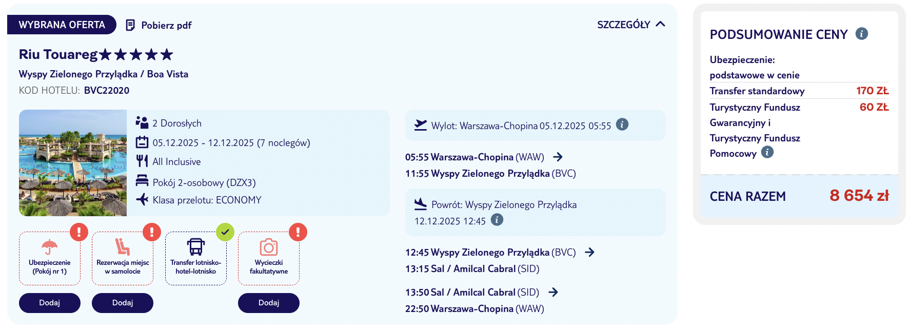910x333 pixels.
Task: Click the info icon next to Turystyczny Fundusz Pomocowy
Action: [x=766, y=152]
